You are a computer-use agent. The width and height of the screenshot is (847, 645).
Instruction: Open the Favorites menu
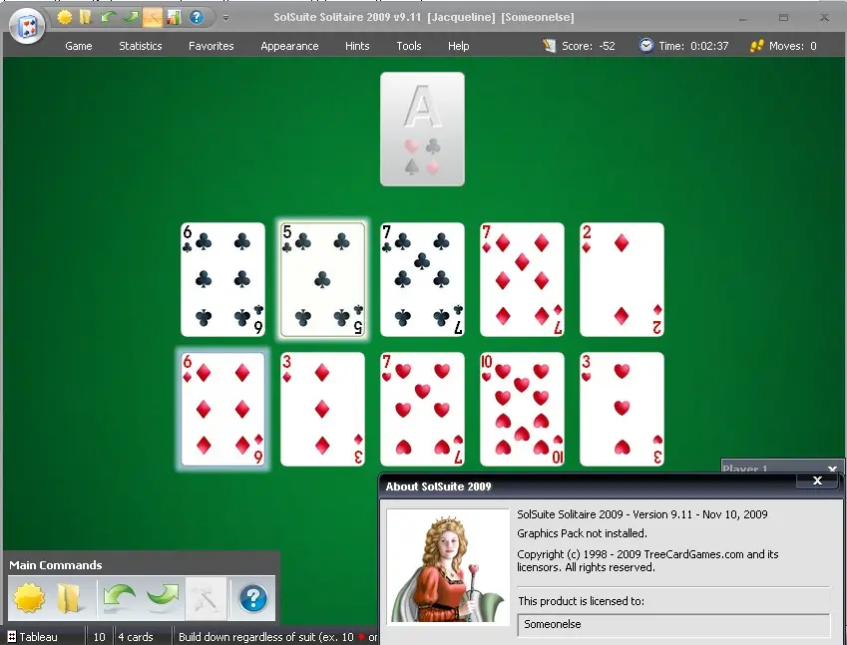(x=212, y=46)
